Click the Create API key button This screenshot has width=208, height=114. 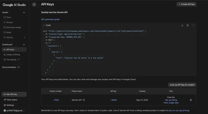click(186, 4)
